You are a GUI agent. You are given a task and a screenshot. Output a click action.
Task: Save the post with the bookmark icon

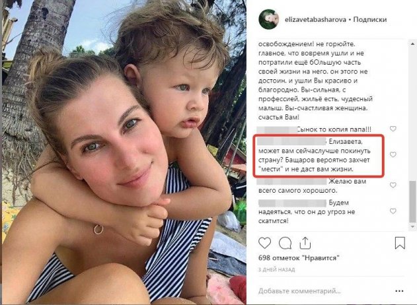(x=400, y=243)
